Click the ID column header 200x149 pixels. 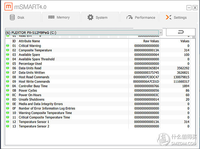tap(14, 41)
